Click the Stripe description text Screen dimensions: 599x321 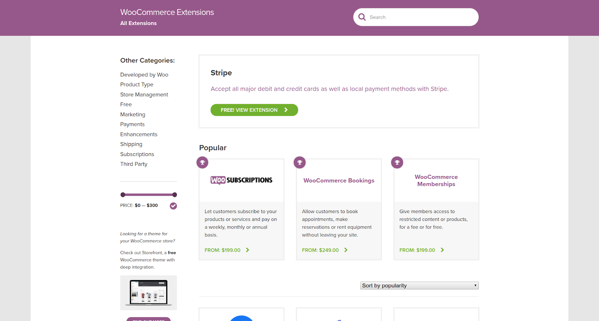[x=329, y=89]
